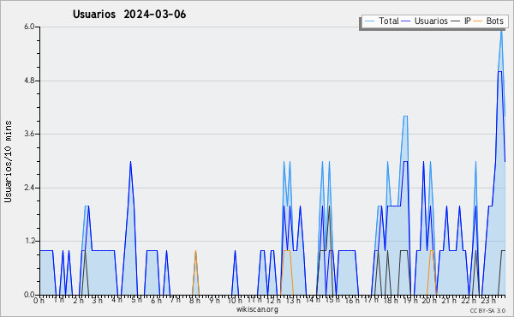The image size is (514, 317).
Task: Click the light blue Total legend line
Action: (369, 21)
